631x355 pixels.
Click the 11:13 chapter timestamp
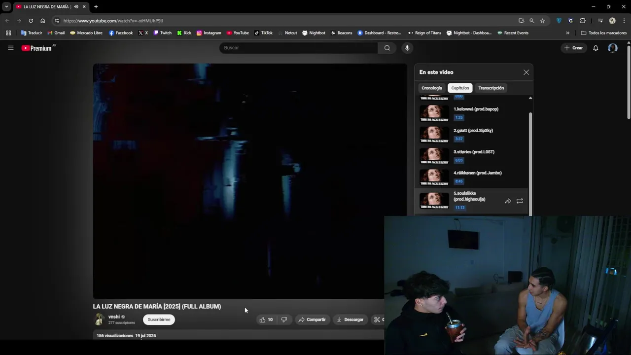point(460,208)
